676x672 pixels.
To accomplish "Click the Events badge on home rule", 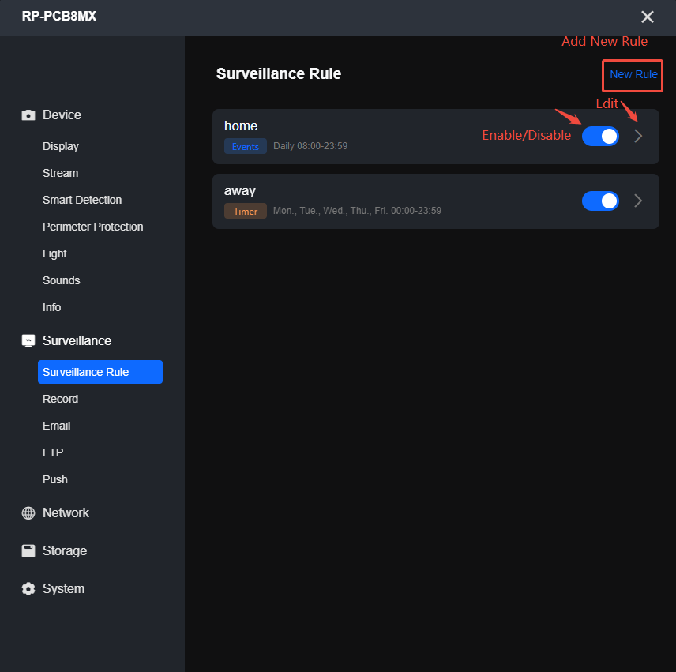I will pos(245,146).
